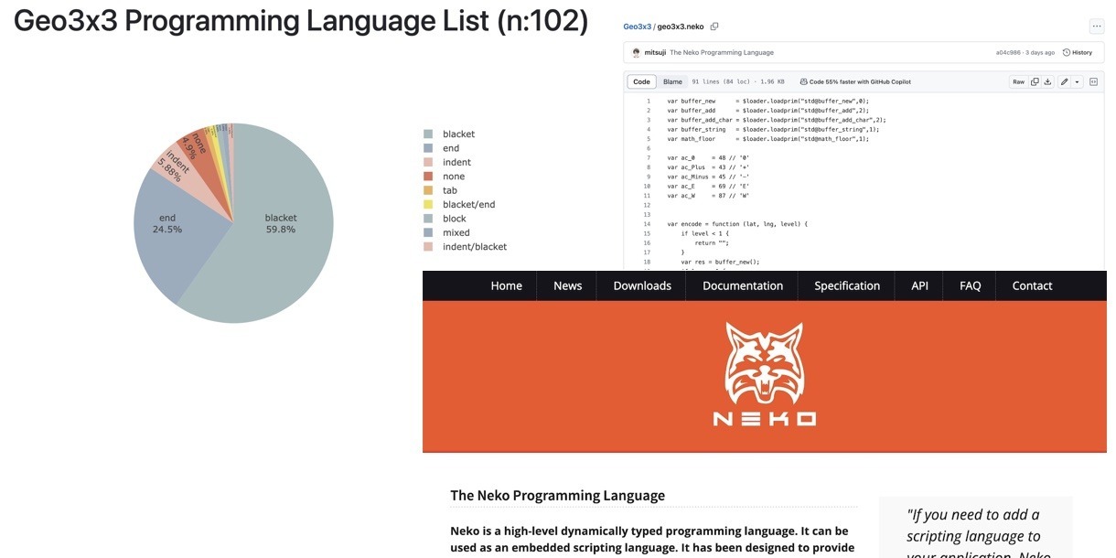1116x558 pixels.
Task: Download the raw file
Action: 1047,82
